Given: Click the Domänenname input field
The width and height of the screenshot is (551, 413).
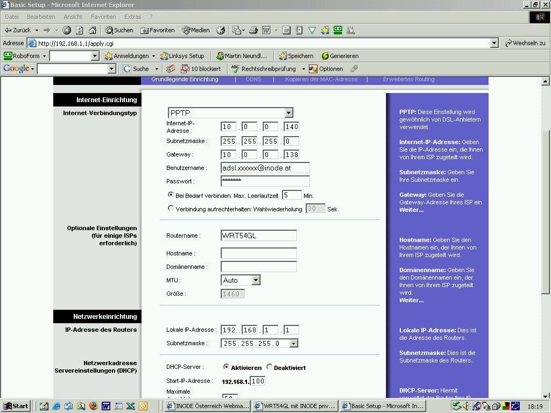Looking at the screenshot, I should 259,267.
